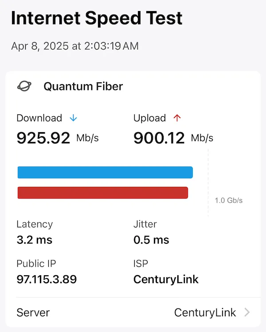The width and height of the screenshot is (266, 332).
Task: Click the 925.92 download speed value
Action: (x=43, y=138)
